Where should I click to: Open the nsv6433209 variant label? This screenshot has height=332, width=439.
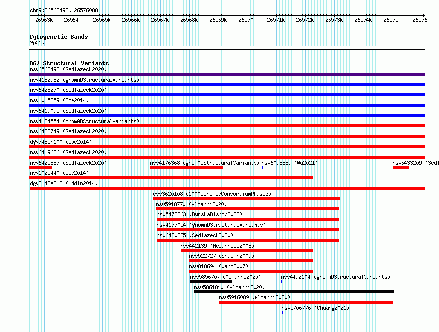[x=415, y=163]
